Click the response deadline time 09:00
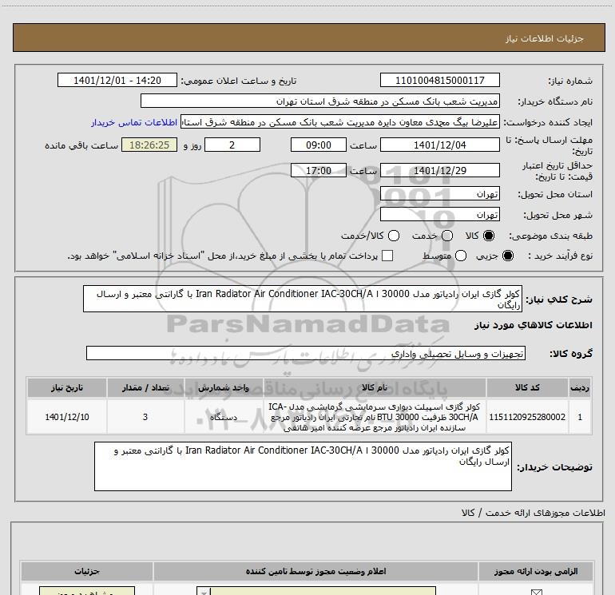 coord(319,145)
